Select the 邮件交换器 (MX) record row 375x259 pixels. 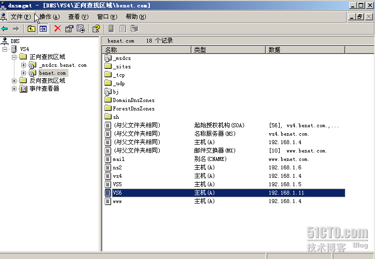point(225,151)
